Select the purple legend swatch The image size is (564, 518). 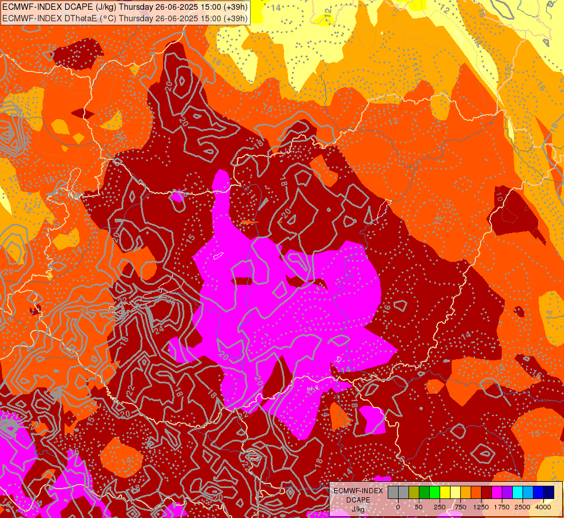click(507, 492)
